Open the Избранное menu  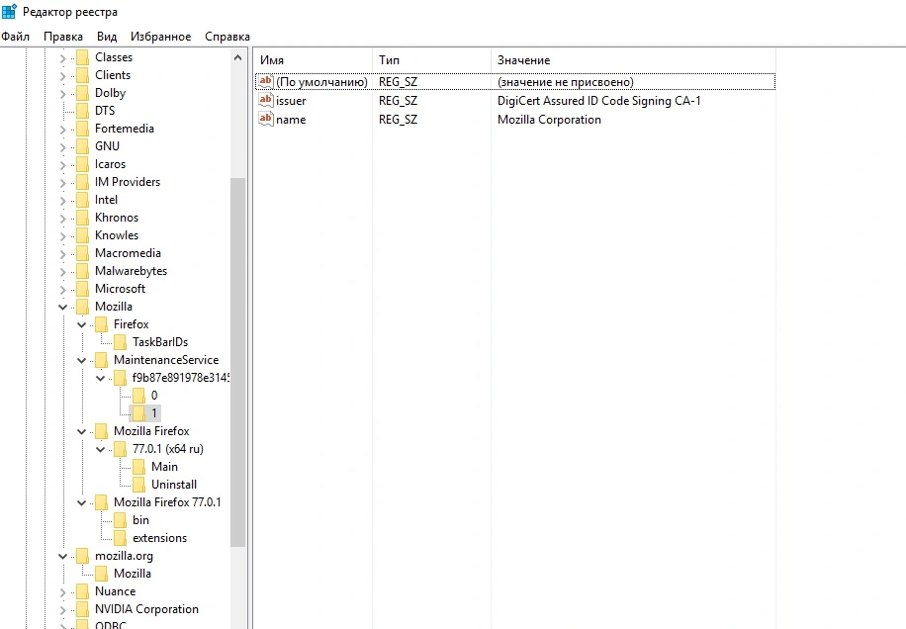160,37
